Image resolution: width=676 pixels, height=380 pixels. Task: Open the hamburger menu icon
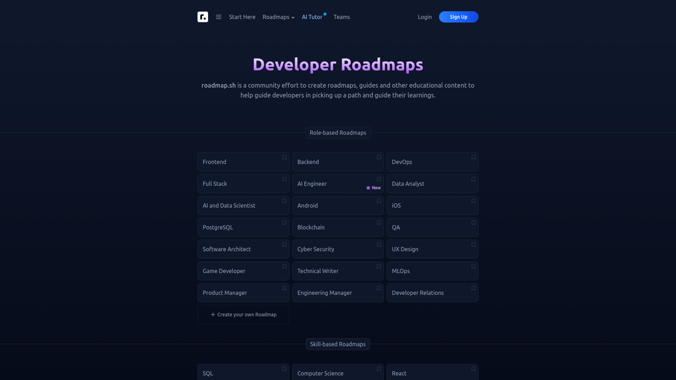coord(218,17)
